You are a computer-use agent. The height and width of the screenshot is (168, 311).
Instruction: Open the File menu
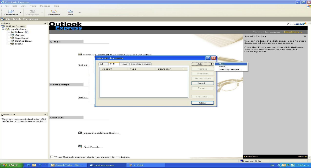click(x=6, y=6)
